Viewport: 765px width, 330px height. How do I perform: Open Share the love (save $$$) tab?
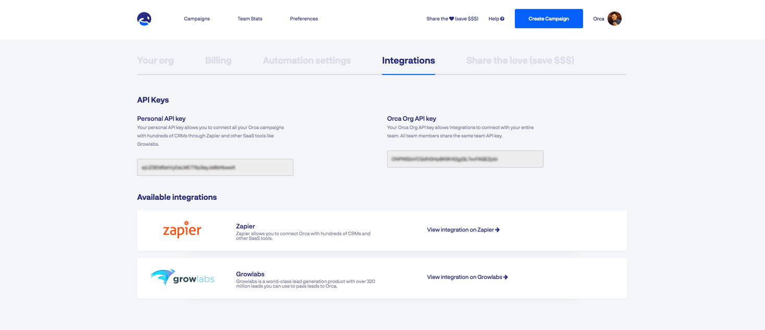click(520, 60)
